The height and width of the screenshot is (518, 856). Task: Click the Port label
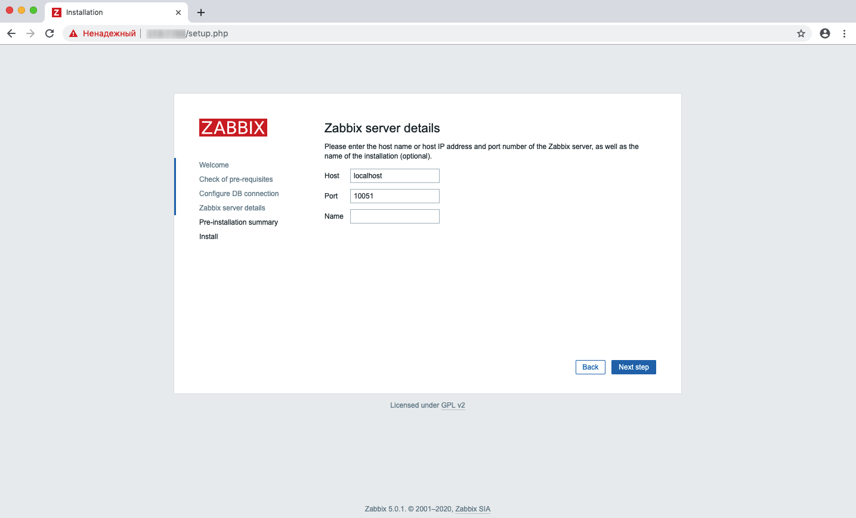(331, 196)
